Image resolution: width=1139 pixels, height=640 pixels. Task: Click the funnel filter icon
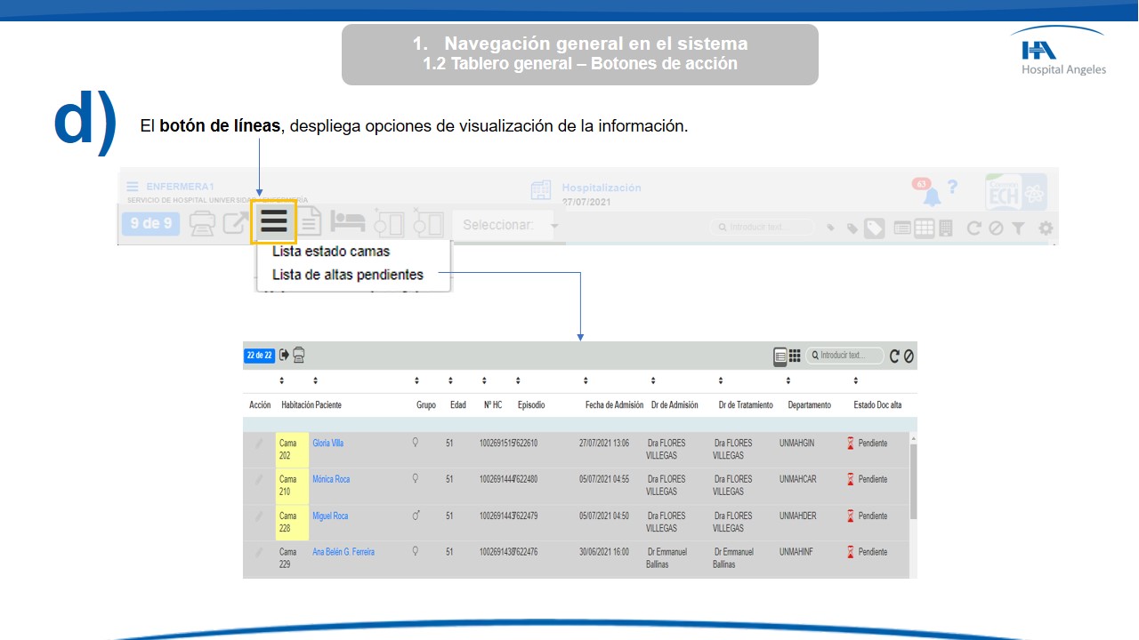point(1018,228)
